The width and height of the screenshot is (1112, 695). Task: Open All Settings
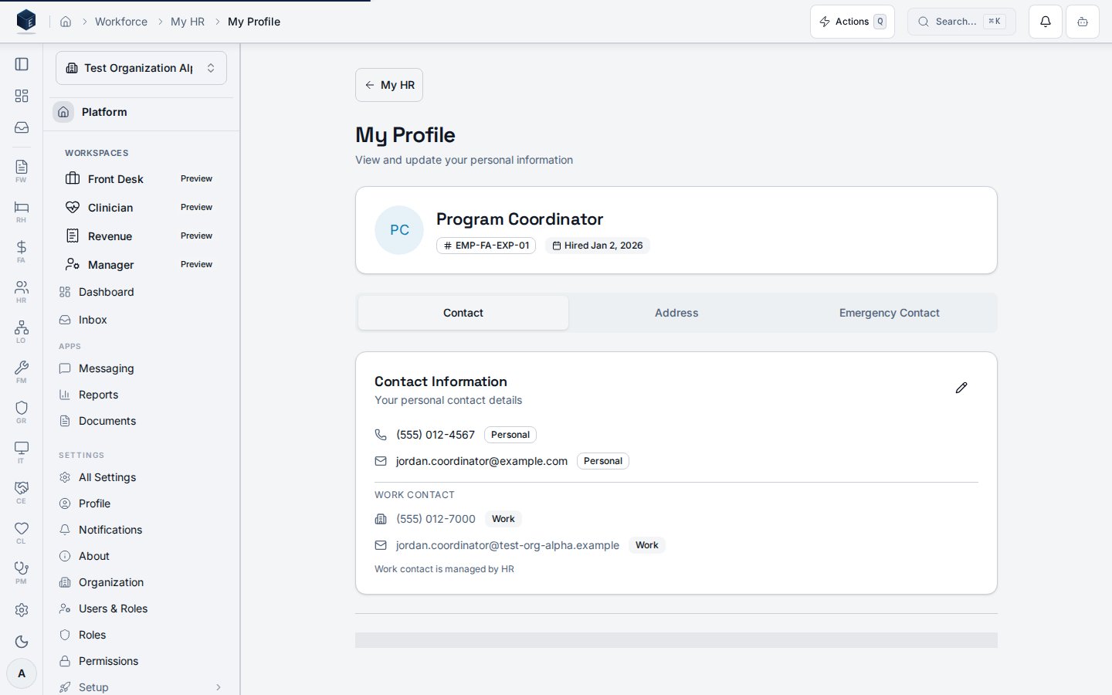141,477
